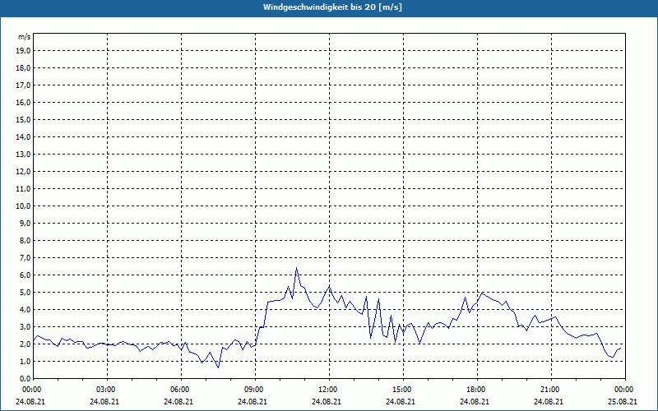Click the 9,0 y-axis value
The image size is (658, 411).
click(25, 223)
